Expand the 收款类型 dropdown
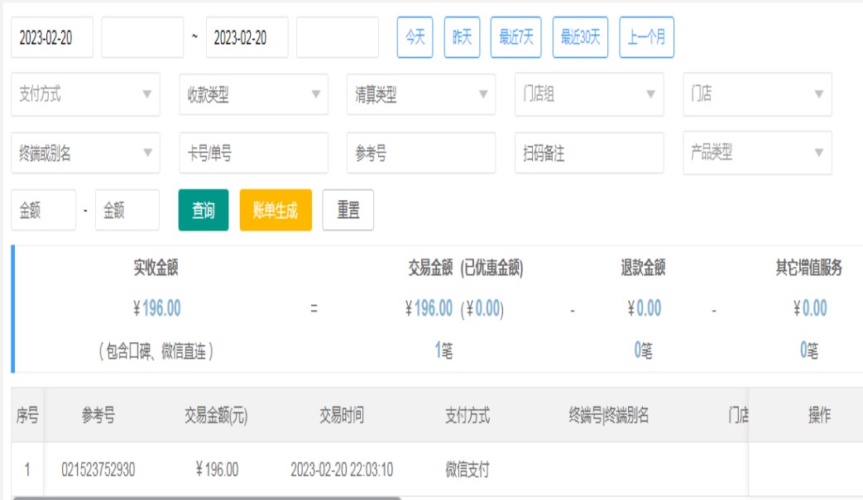This screenshot has width=863, height=500. (253, 94)
